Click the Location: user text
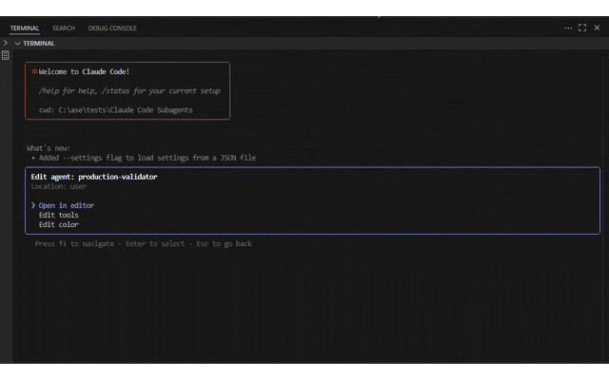Viewport: 609px width, 380px height. (x=59, y=186)
